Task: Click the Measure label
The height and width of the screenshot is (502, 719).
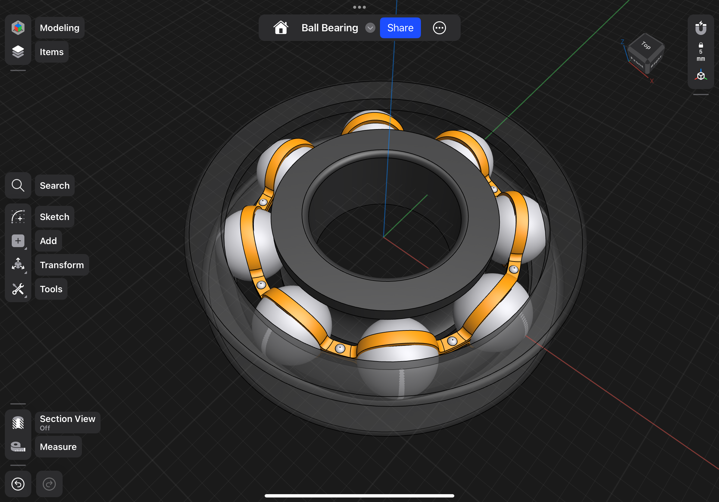Action: 58,447
